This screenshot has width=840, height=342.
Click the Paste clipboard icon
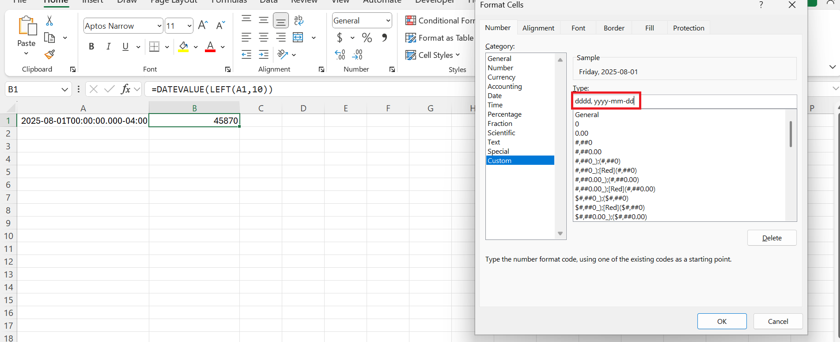(27, 26)
